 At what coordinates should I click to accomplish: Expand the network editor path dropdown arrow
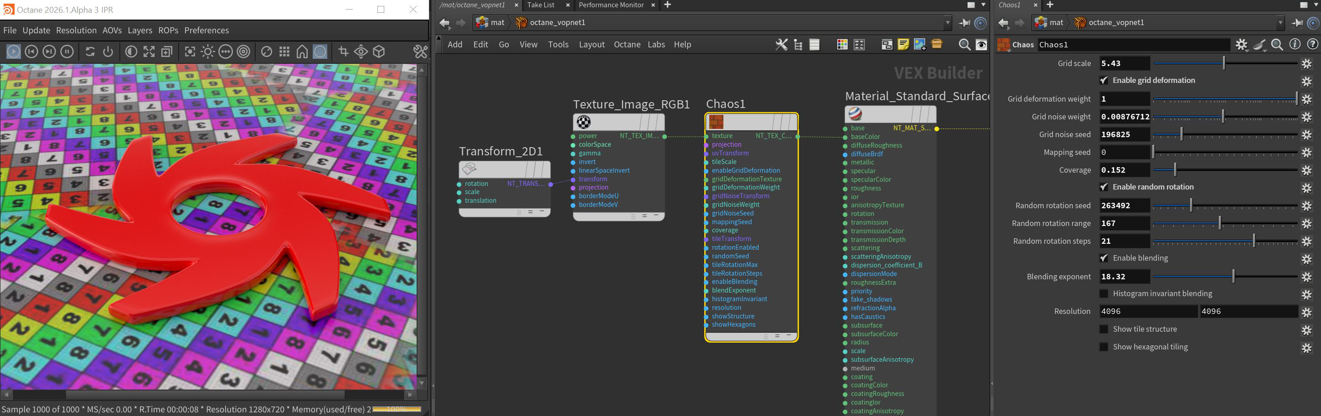[x=947, y=22]
